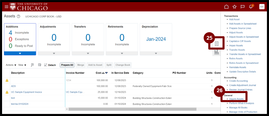Select the Adjust Assets task
The height and width of the screenshot is (116, 269).
point(236,32)
